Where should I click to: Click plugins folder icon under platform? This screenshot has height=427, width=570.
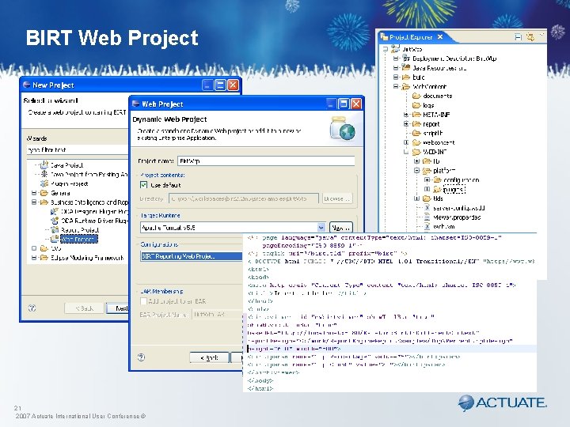tap(437, 189)
